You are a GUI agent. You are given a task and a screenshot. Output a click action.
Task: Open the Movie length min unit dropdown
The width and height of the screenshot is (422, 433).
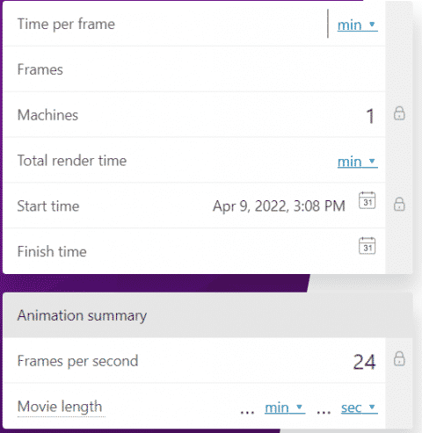tap(285, 408)
